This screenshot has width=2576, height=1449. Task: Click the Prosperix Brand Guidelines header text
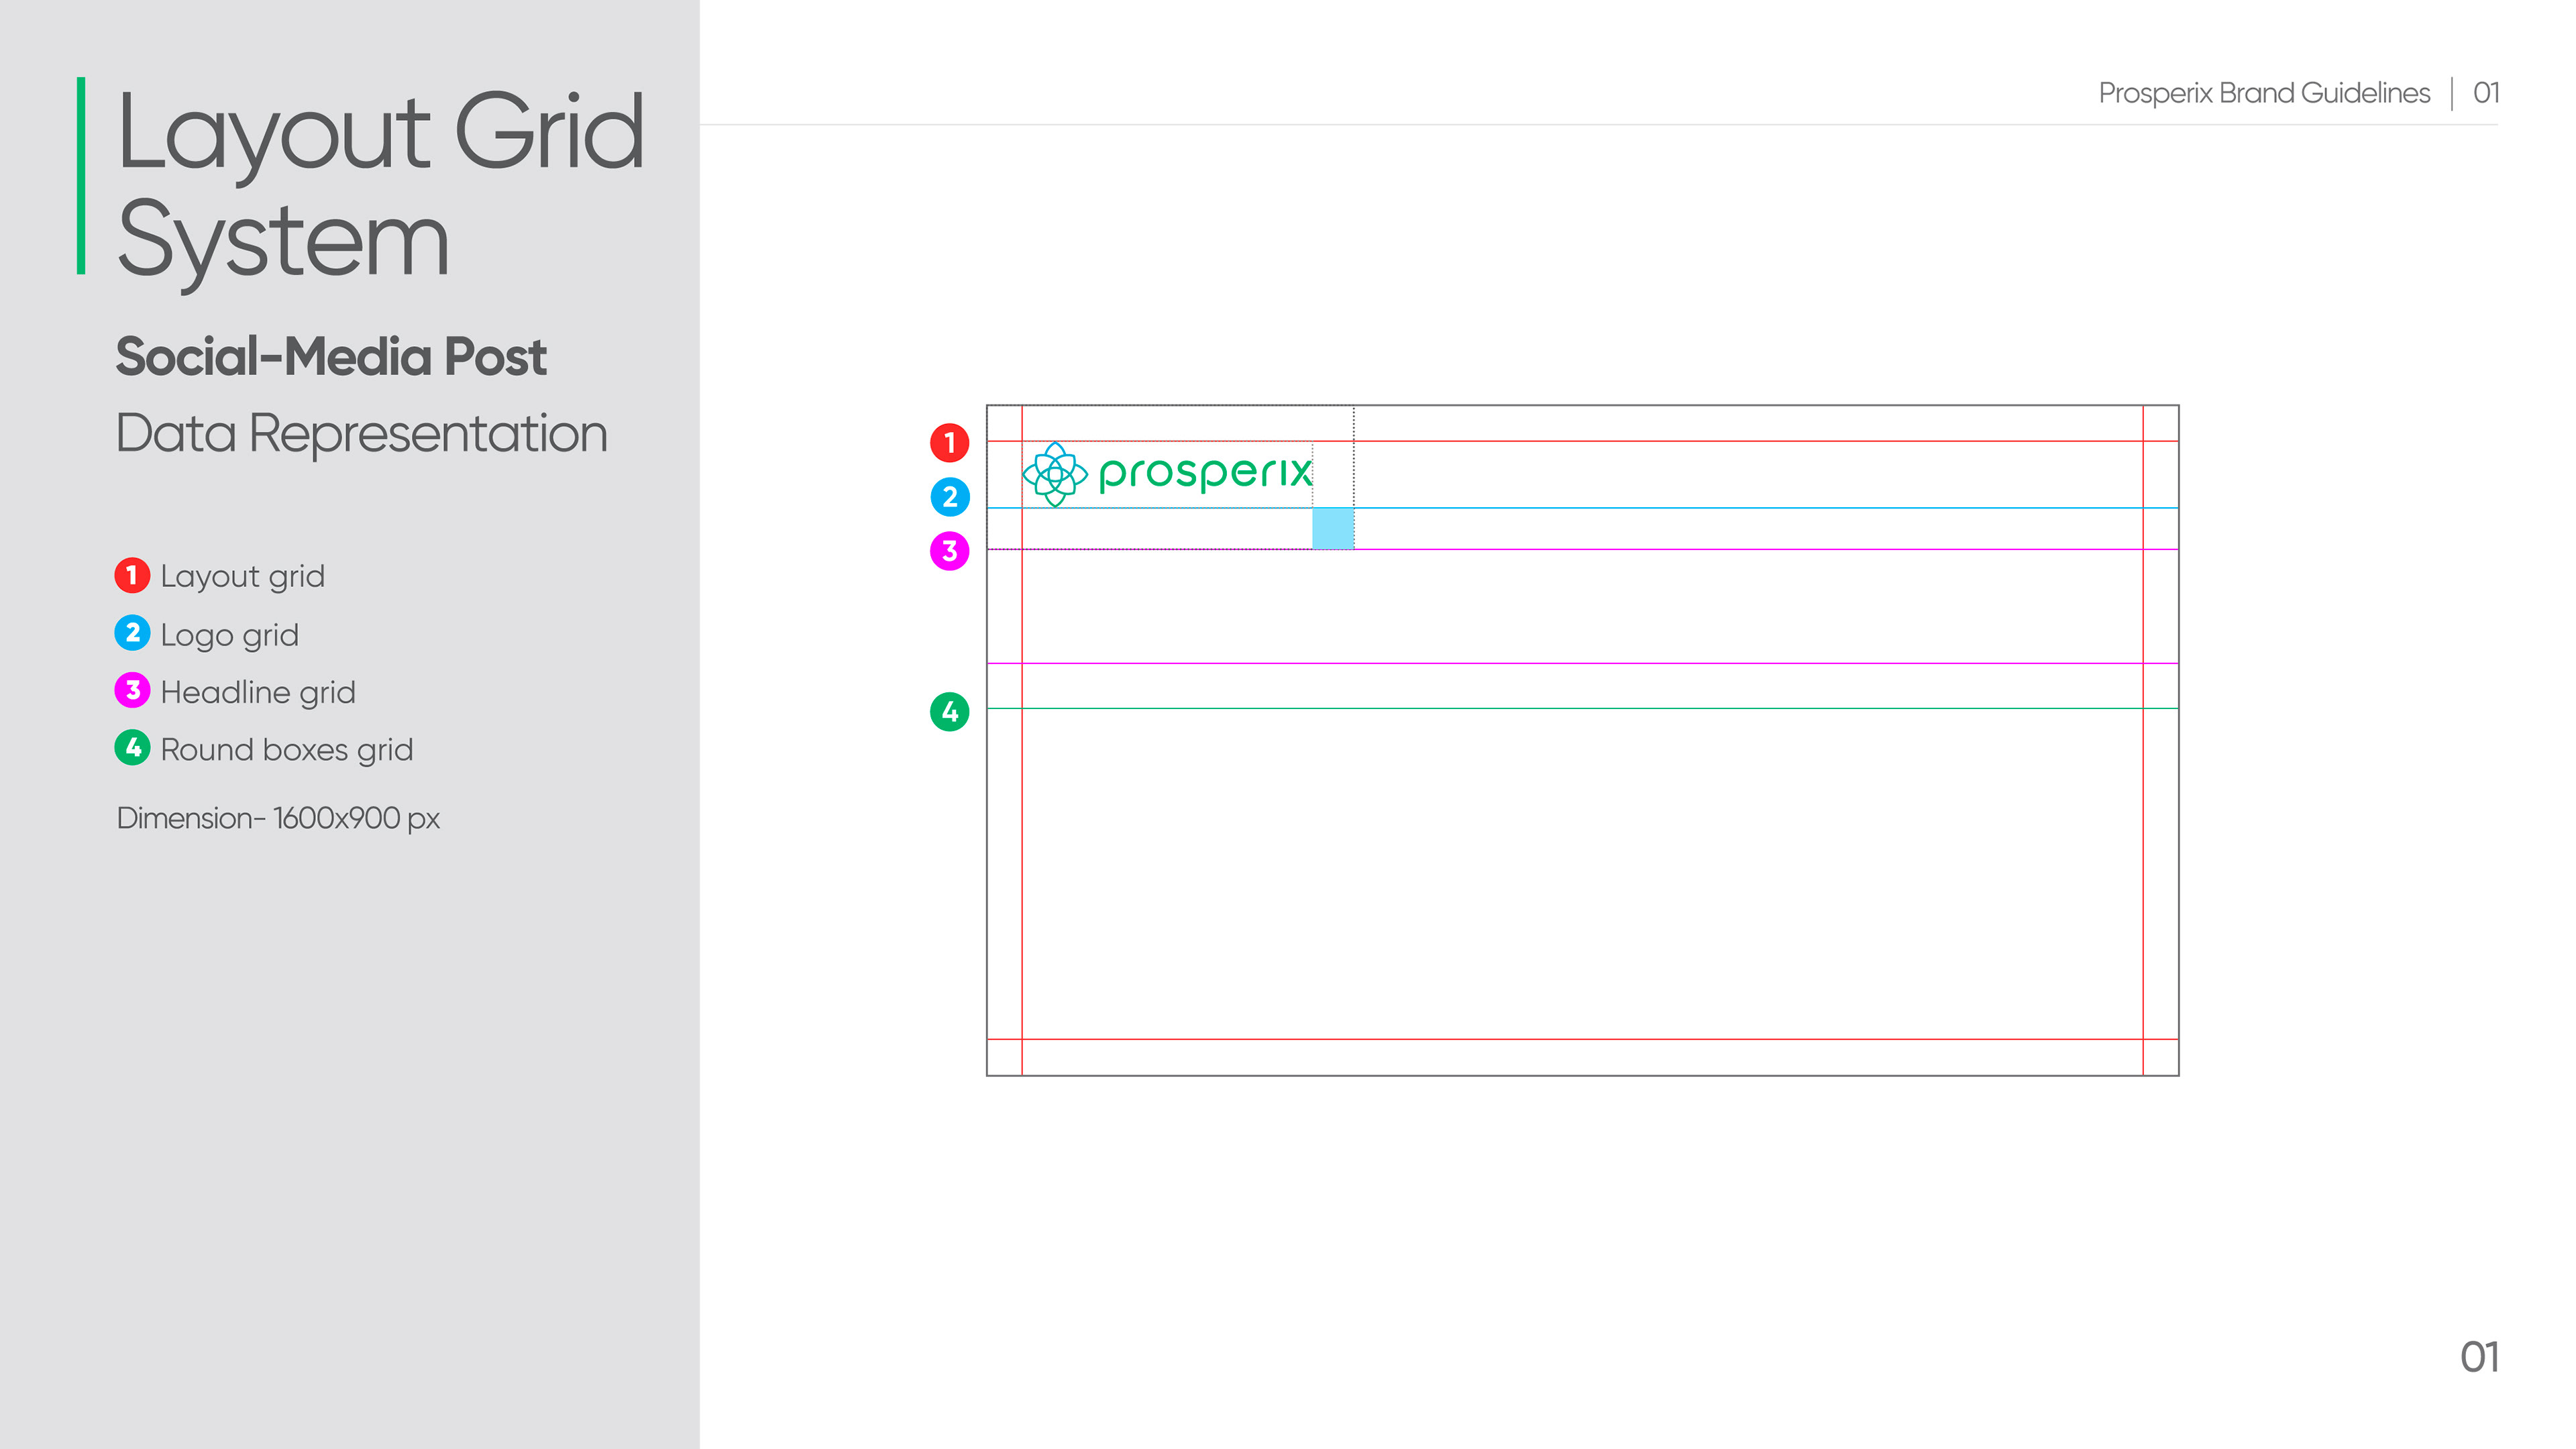(2264, 93)
